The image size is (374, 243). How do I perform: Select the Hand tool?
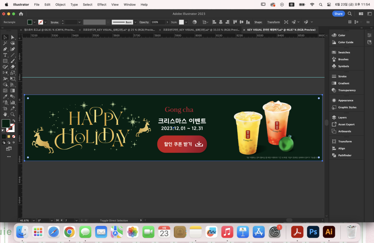[5, 114]
